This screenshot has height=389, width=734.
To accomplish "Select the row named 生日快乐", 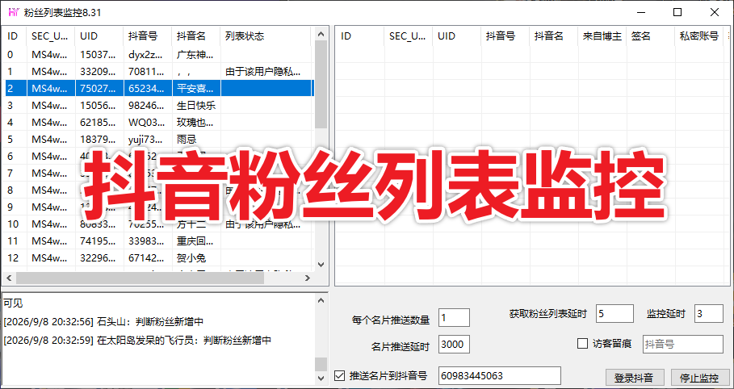I will click(x=159, y=106).
